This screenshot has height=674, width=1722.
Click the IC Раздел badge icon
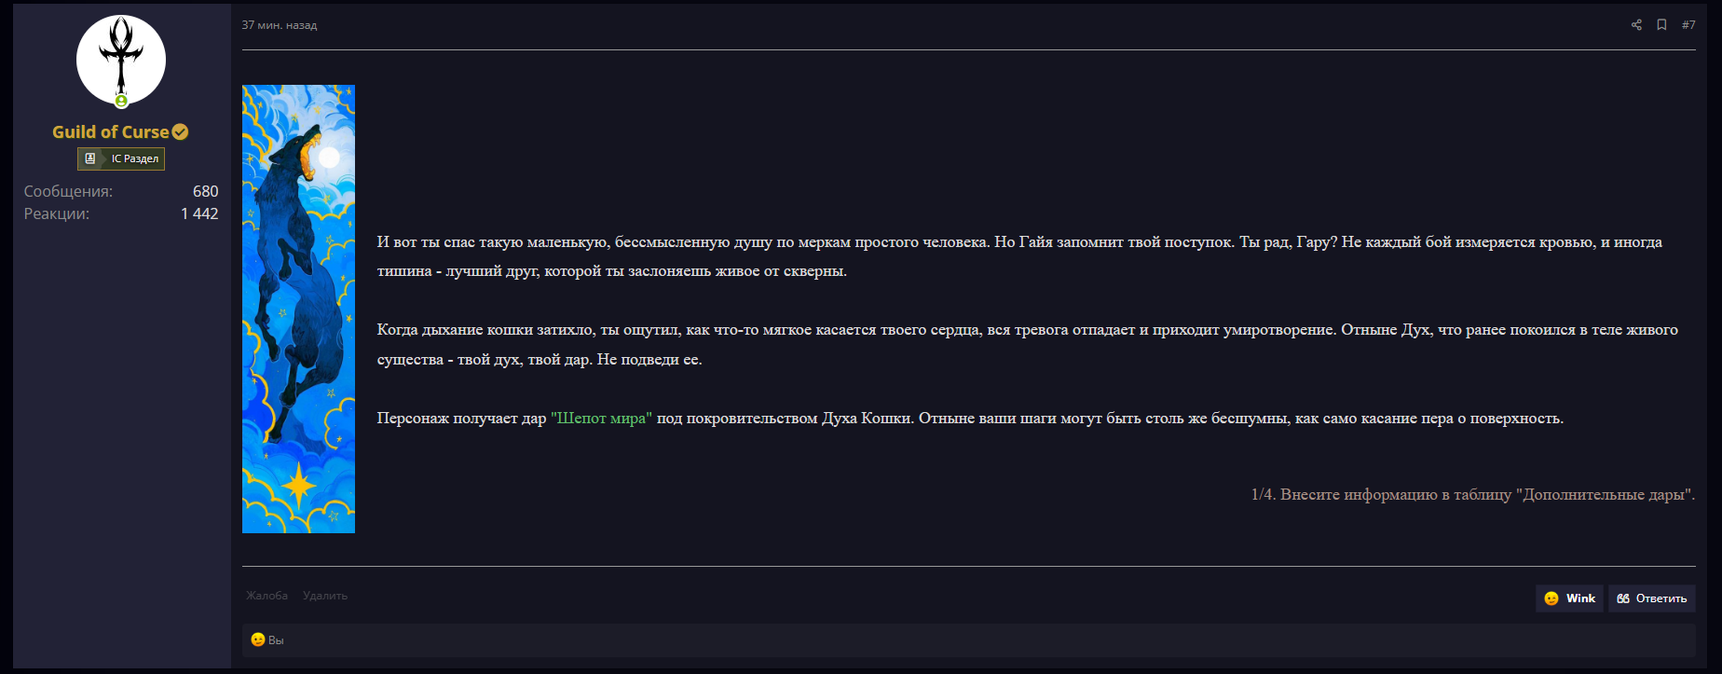90,158
